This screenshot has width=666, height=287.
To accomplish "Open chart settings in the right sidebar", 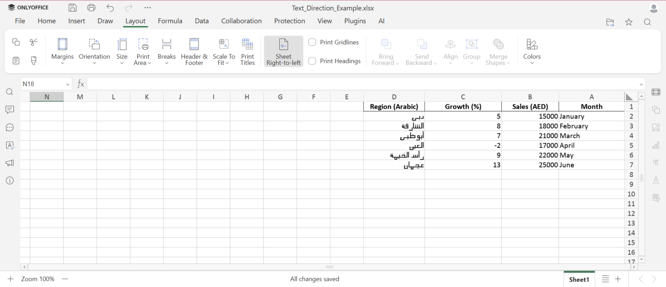I will (x=656, y=145).
